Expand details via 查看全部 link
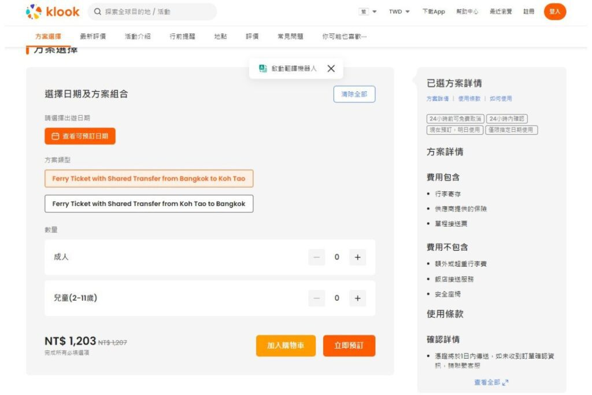Image resolution: width=592 pixels, height=395 pixels. coord(491,382)
